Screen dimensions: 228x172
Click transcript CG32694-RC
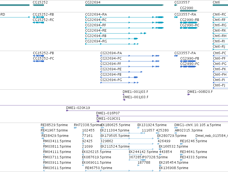click(x=96, y=20)
